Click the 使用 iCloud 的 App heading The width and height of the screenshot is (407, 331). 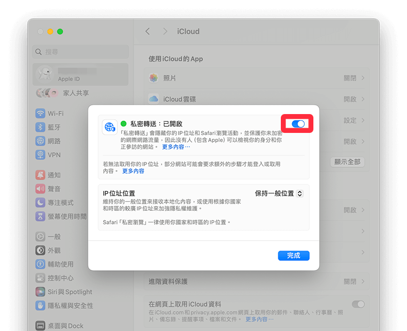click(x=176, y=59)
